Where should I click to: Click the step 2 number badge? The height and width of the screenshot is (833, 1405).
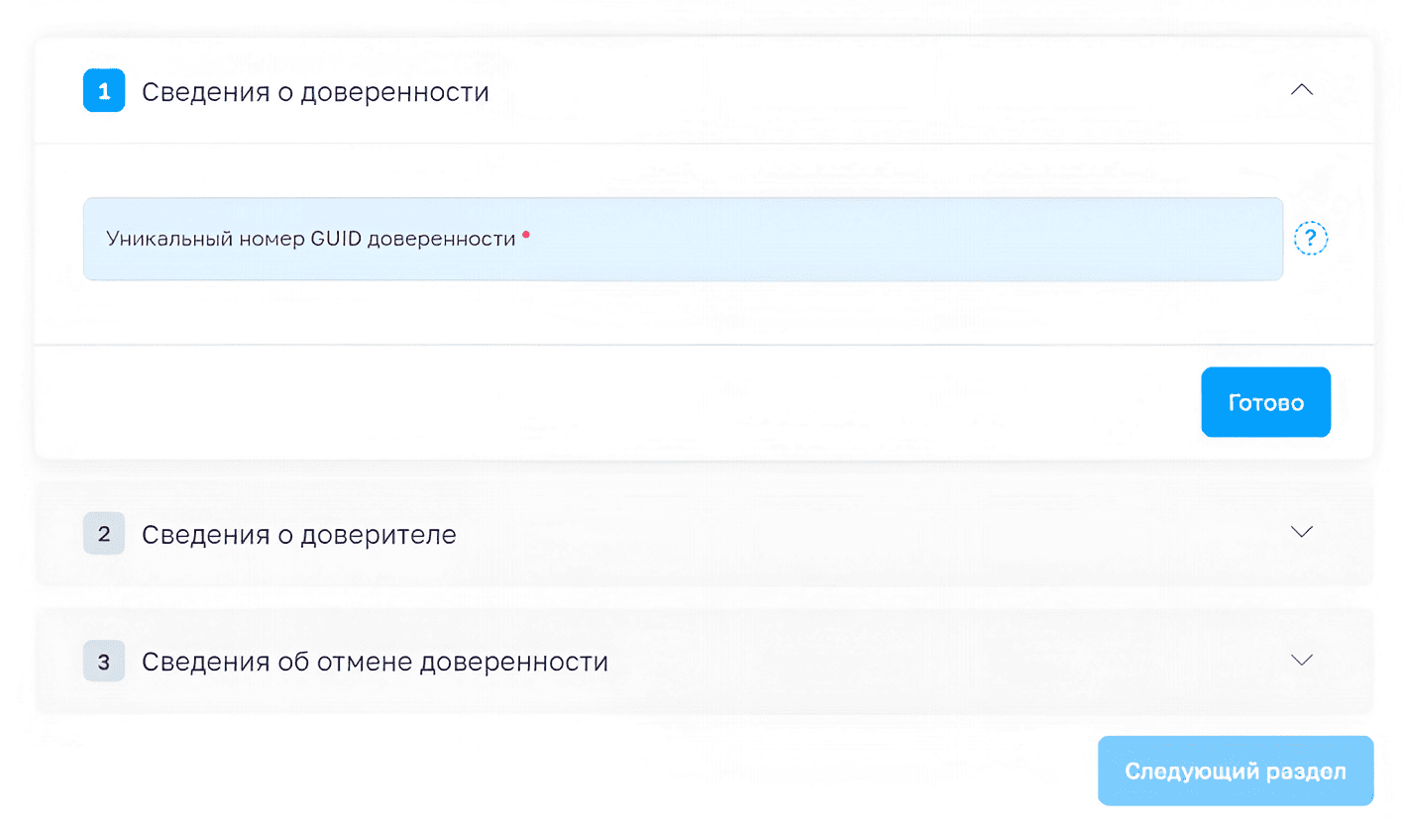tap(104, 534)
